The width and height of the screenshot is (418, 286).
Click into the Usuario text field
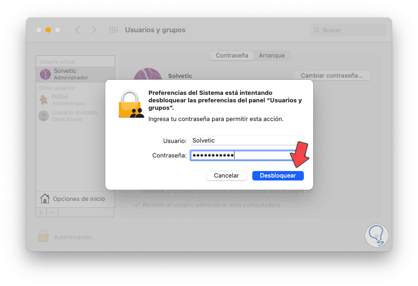pos(248,141)
